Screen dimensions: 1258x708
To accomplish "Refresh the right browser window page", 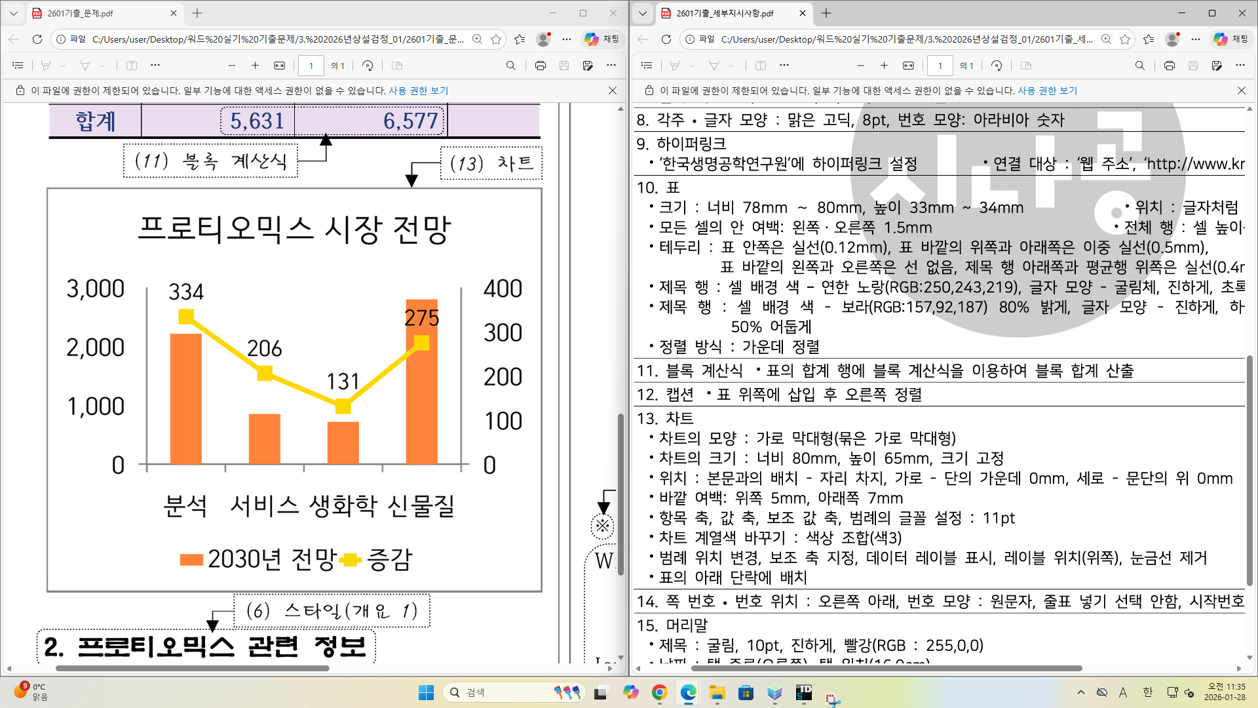I will coord(666,39).
